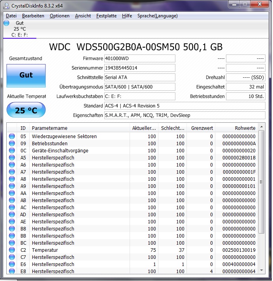Click the status orb of row 09
This screenshot has width=273, height=281.
tap(12, 143)
